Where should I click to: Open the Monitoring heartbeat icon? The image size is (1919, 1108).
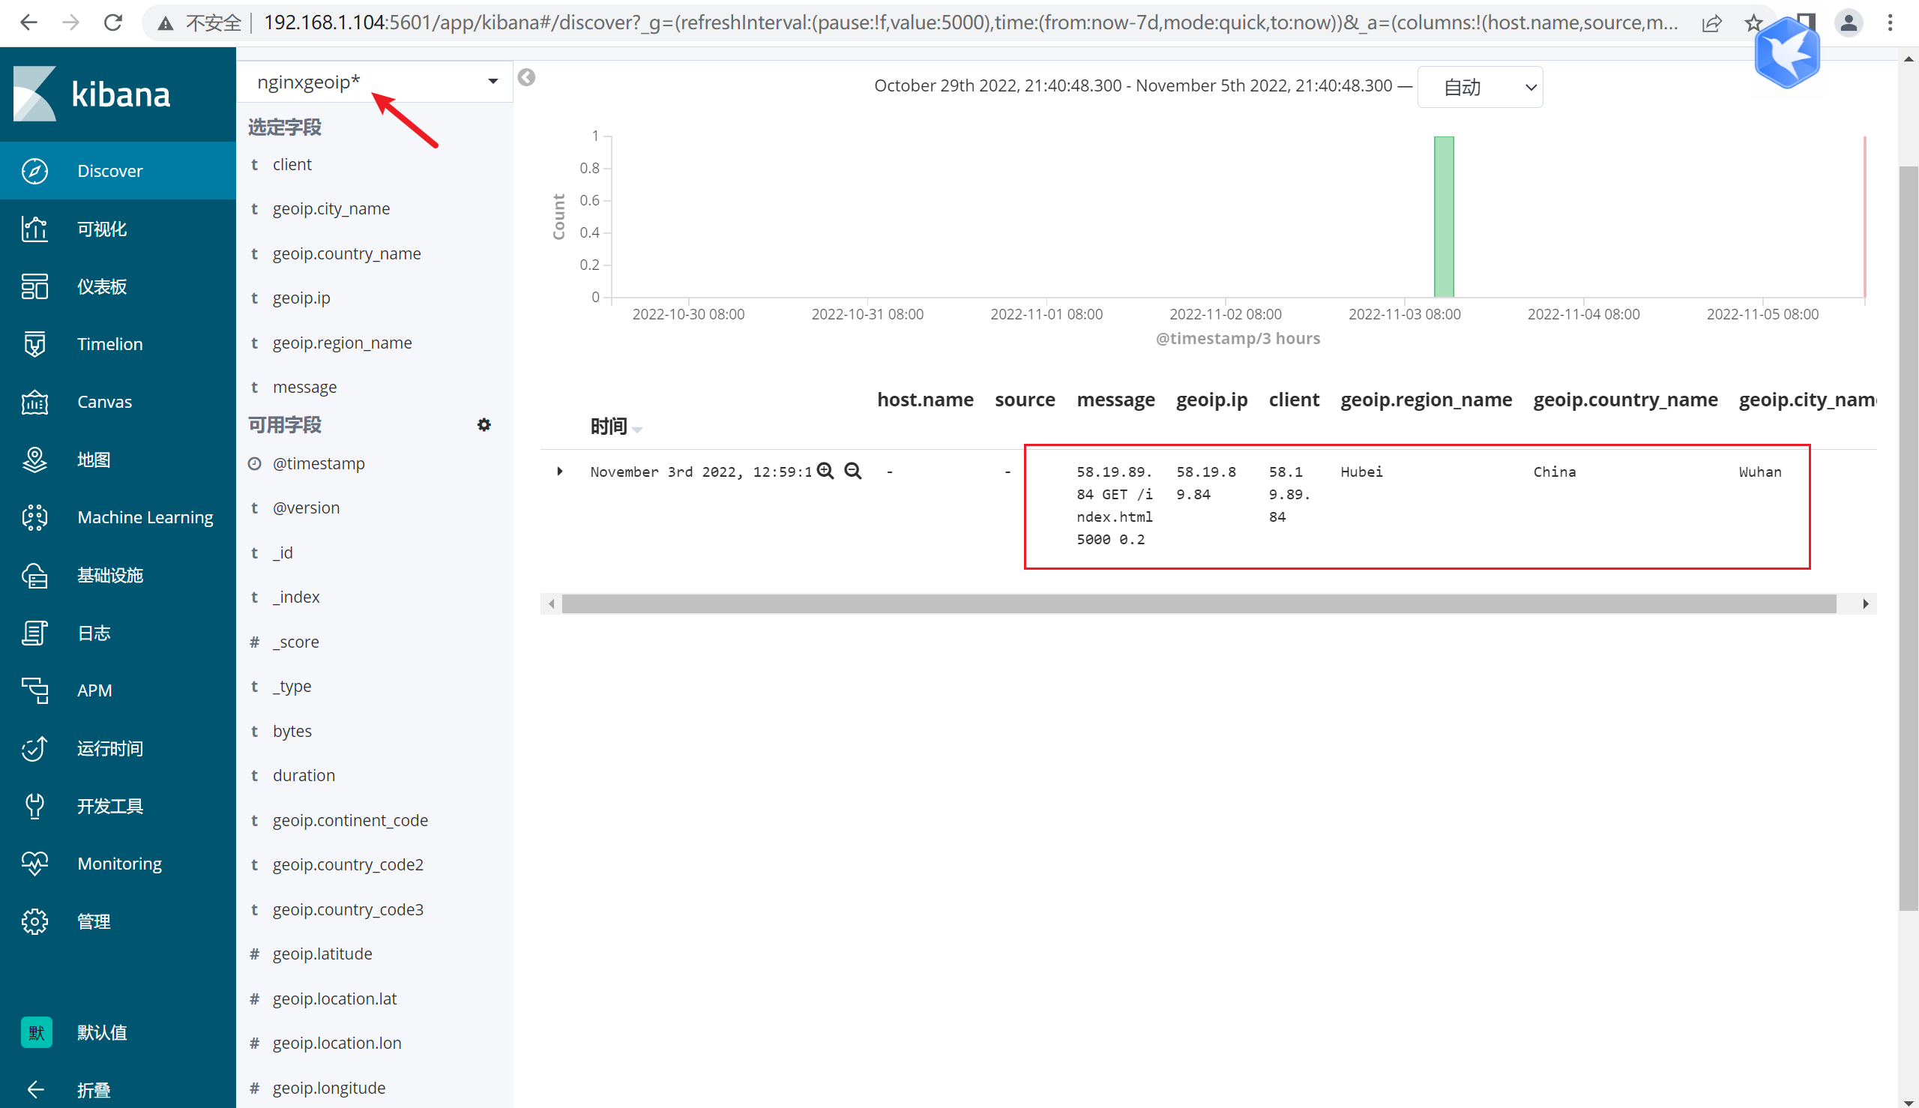pyautogui.click(x=35, y=864)
